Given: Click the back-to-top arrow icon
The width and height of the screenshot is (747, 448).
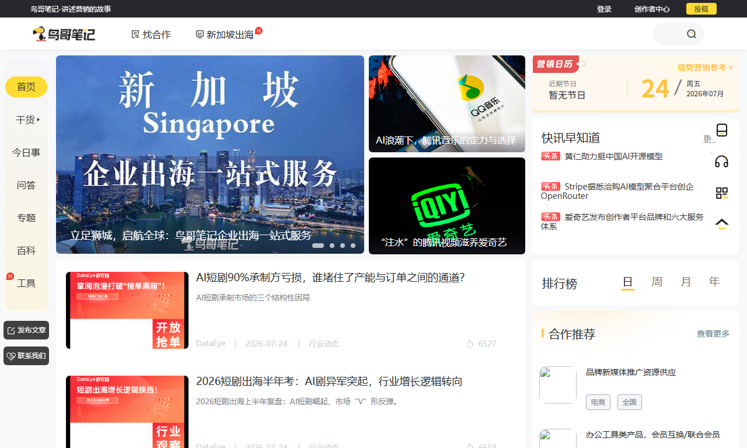Looking at the screenshot, I should pyautogui.click(x=722, y=224).
